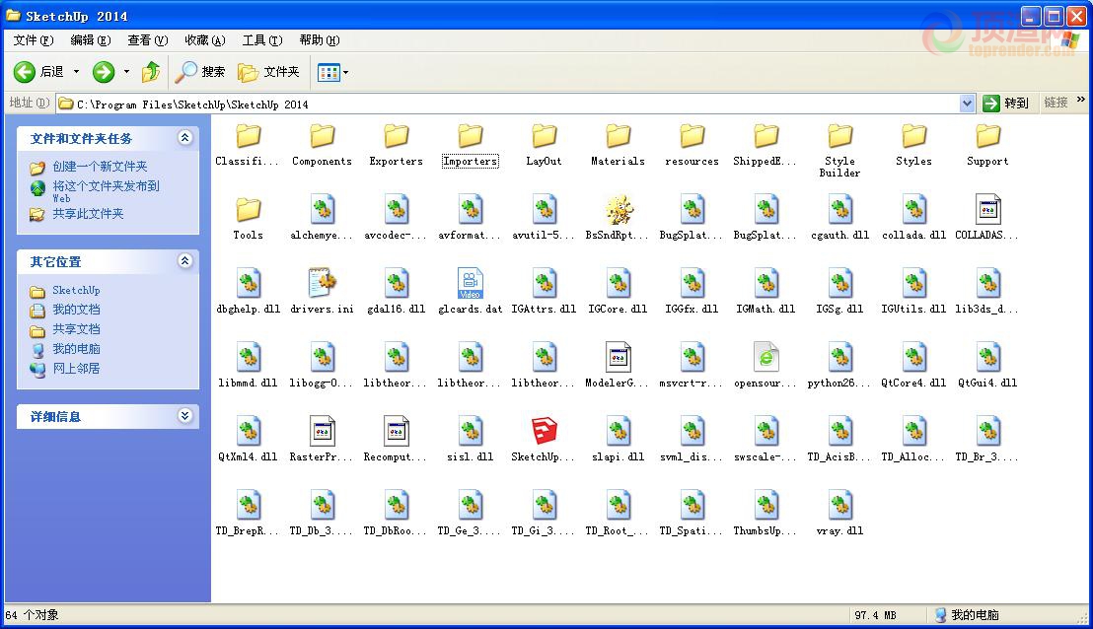Select the Materials folder
1093x629 pixels.
(x=619, y=146)
